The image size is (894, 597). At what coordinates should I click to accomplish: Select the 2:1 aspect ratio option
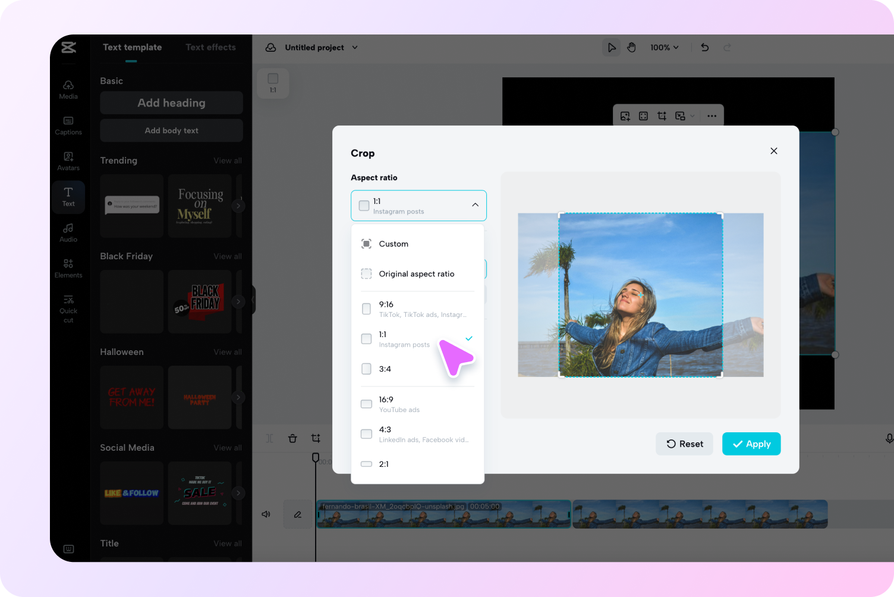pyautogui.click(x=417, y=464)
